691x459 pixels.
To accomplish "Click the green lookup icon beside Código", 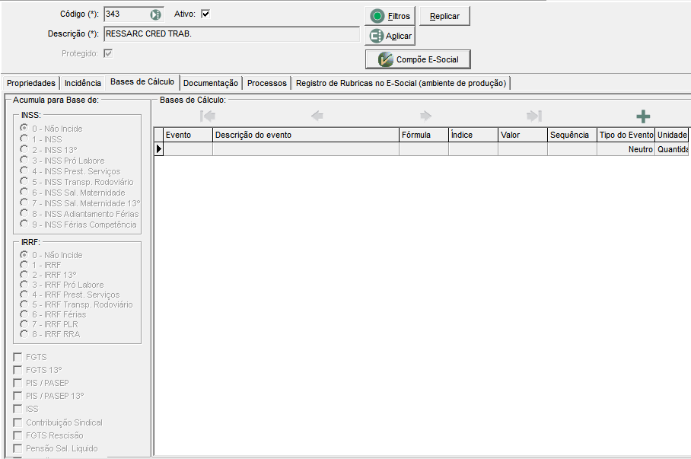I will [x=155, y=14].
